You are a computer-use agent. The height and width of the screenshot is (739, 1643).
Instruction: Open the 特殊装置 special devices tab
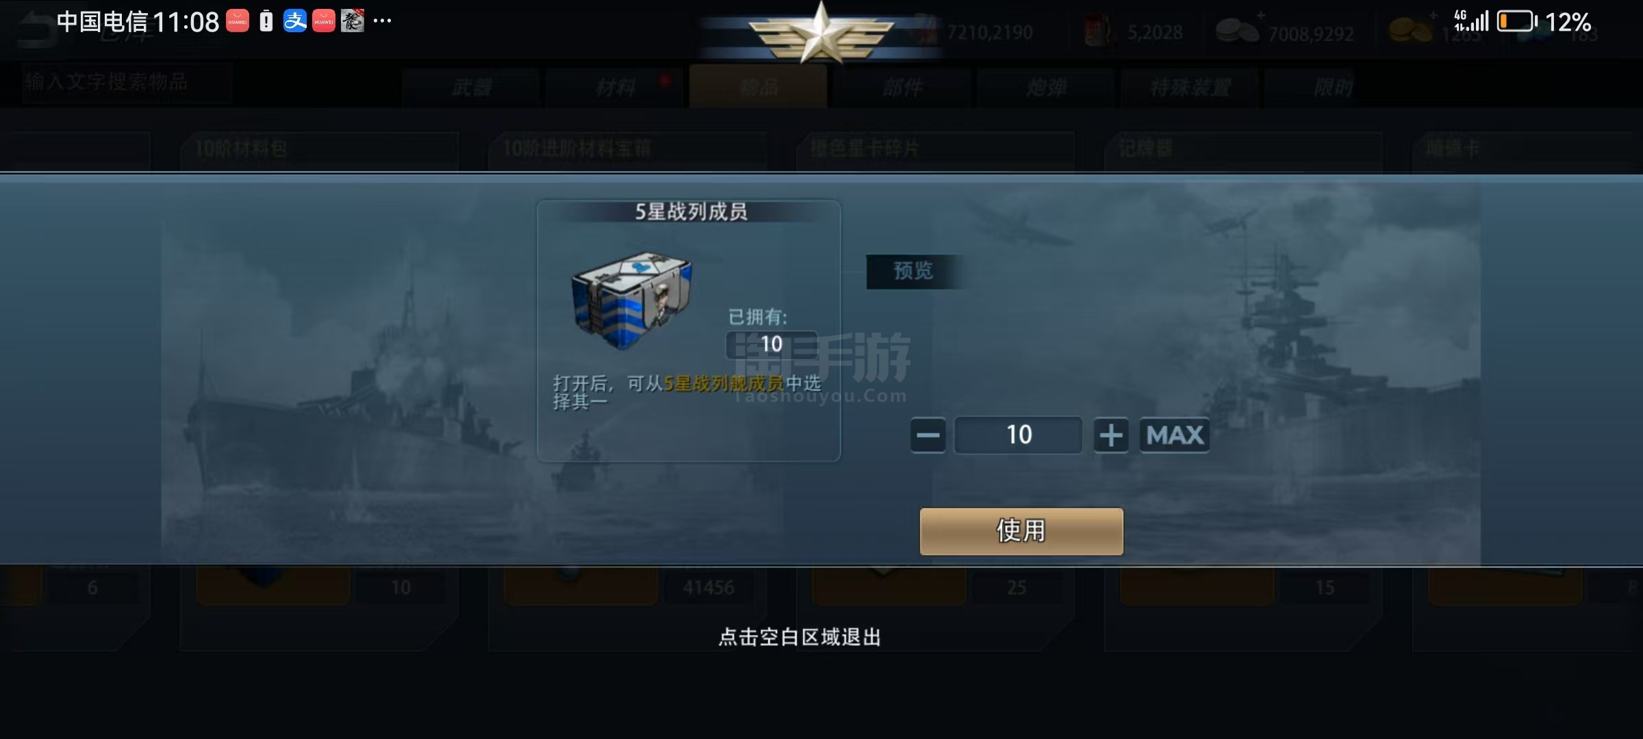point(1190,88)
